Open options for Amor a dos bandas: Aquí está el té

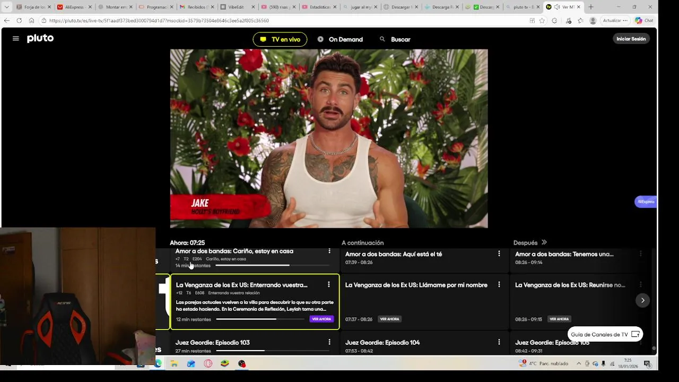pos(499,254)
